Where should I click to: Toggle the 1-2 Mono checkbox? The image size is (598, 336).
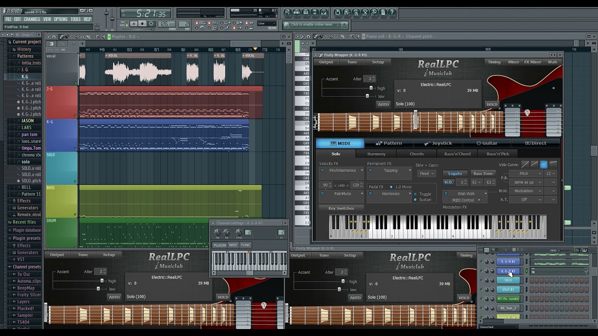[x=391, y=187]
